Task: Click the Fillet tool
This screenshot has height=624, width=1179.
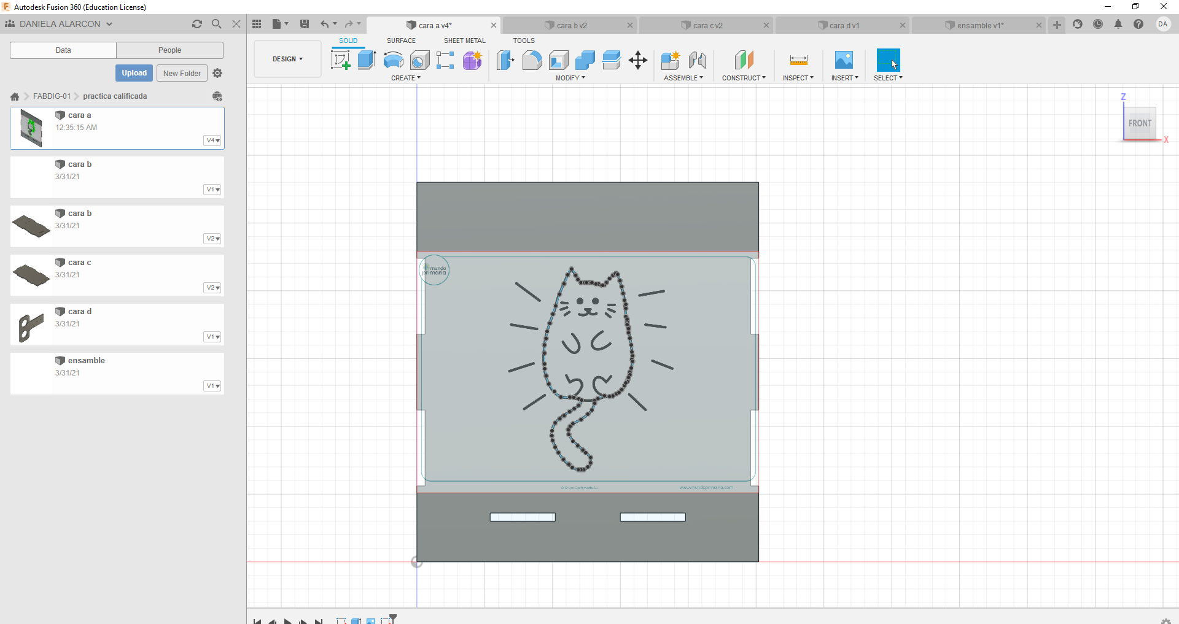Action: click(x=532, y=60)
